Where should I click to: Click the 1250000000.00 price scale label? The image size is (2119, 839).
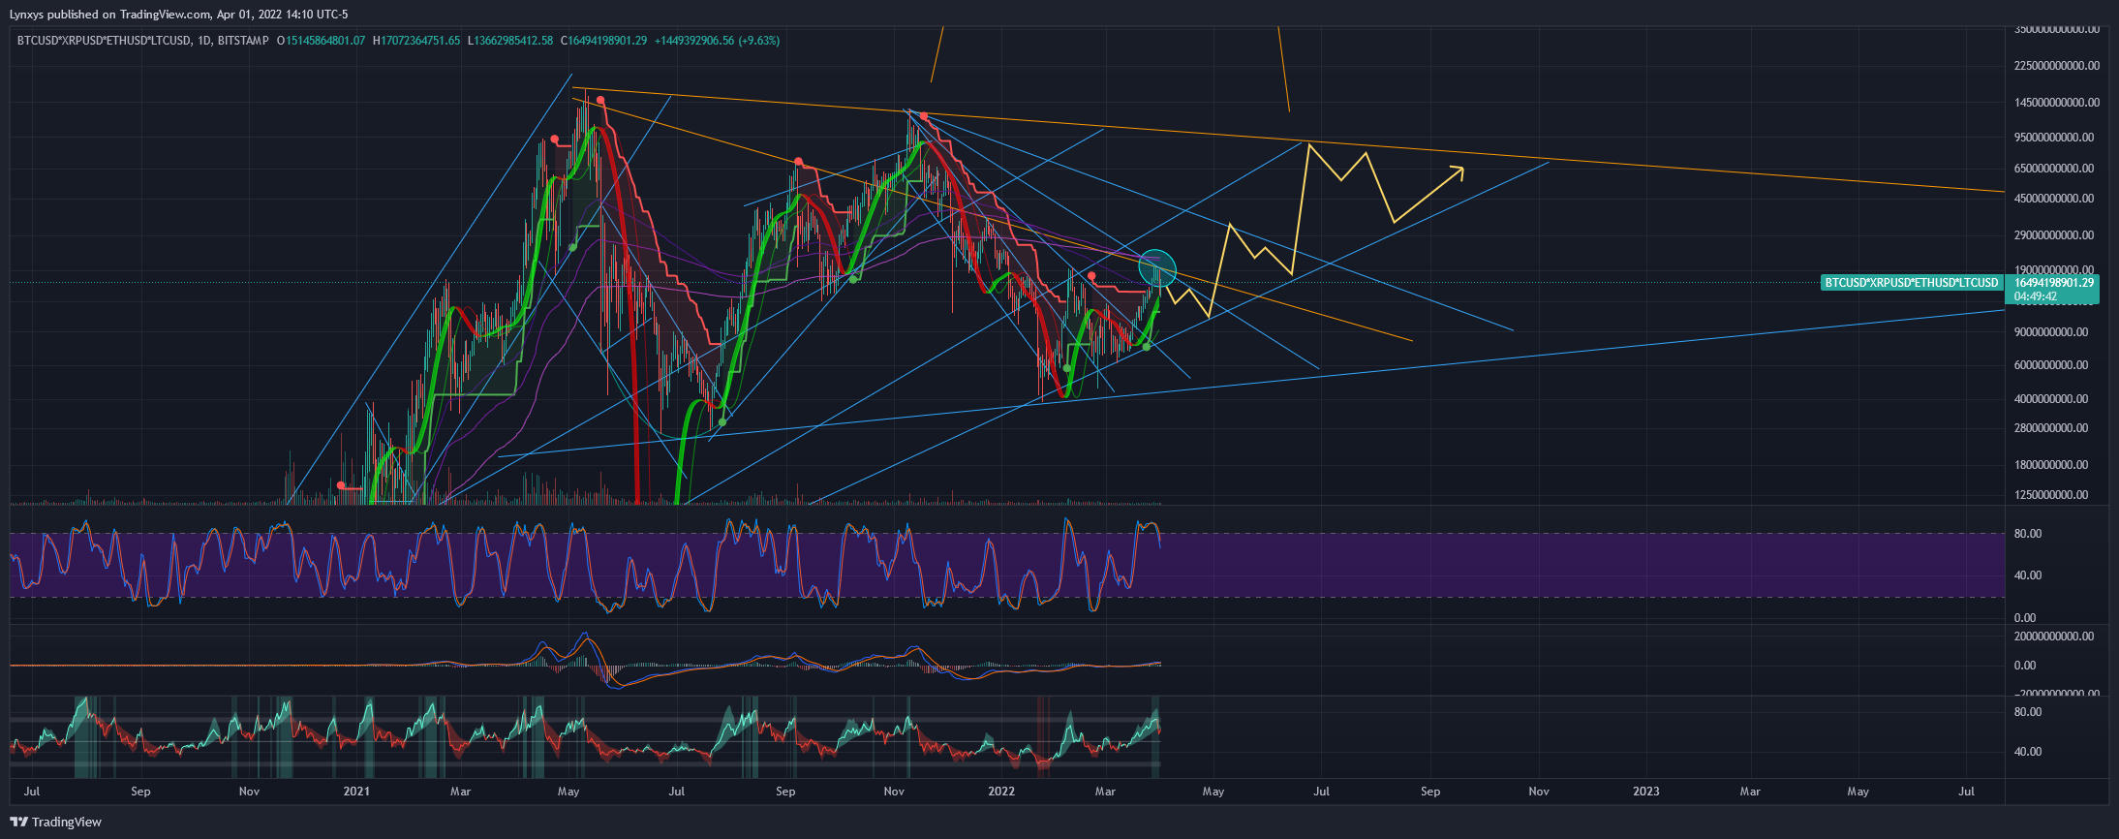pos(2051,495)
